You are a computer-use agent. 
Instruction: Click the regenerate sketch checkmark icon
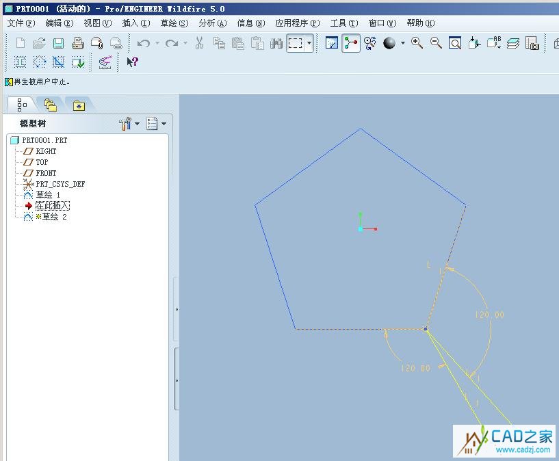coord(78,62)
